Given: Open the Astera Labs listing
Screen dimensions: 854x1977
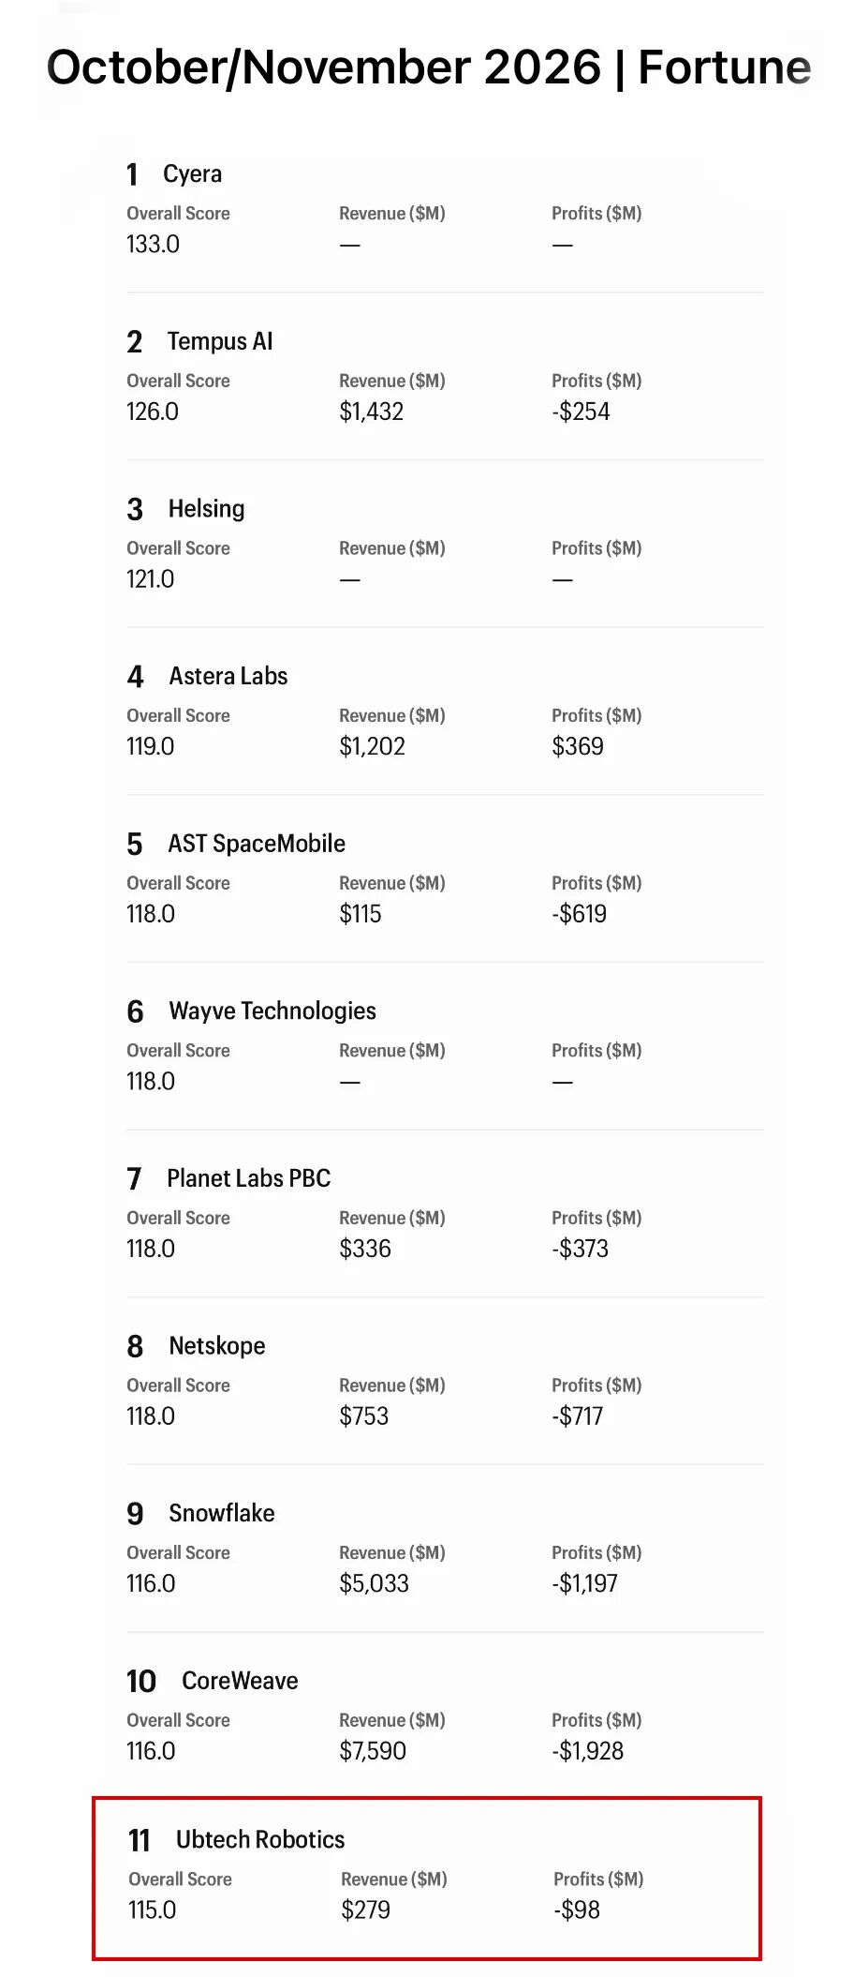Looking at the screenshot, I should 228,676.
